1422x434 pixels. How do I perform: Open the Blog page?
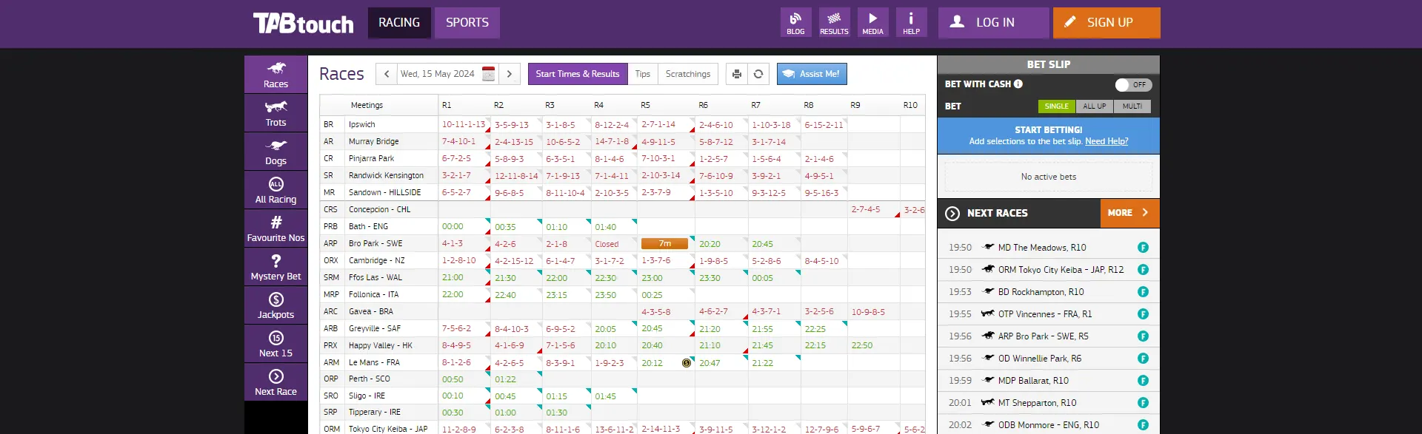tap(795, 22)
